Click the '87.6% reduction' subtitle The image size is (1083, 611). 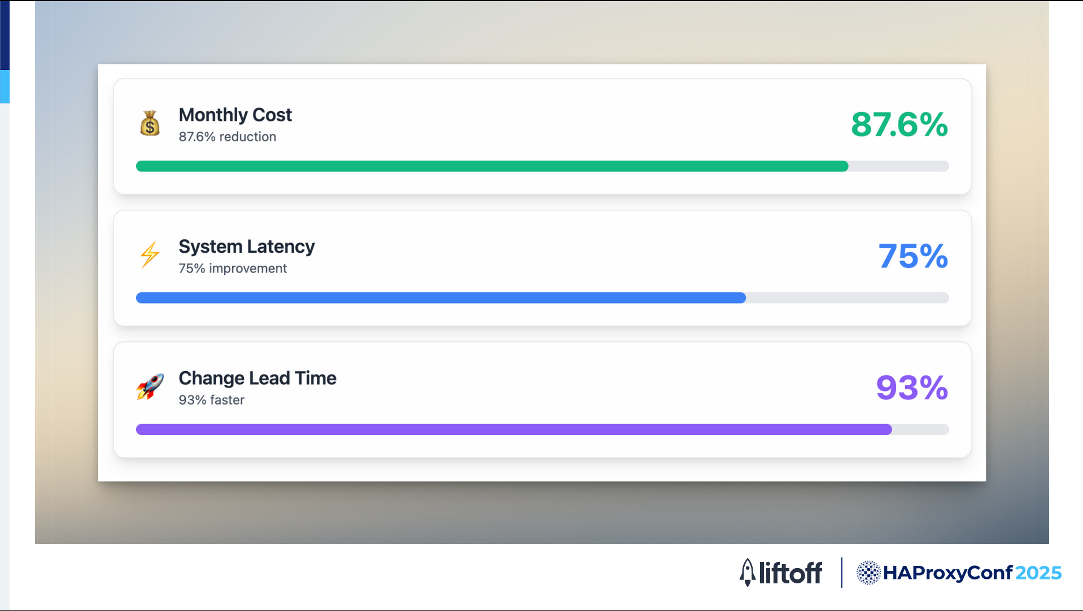coord(228,137)
